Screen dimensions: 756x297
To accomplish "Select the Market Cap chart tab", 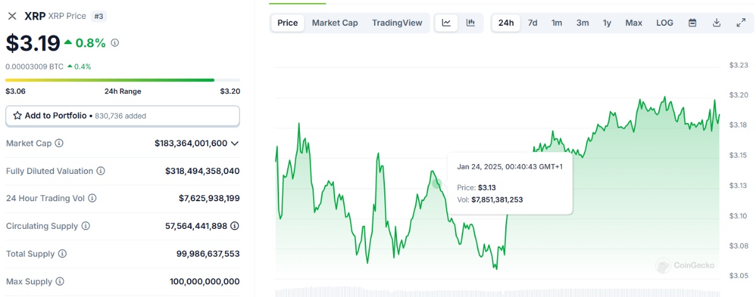I will click(x=335, y=23).
